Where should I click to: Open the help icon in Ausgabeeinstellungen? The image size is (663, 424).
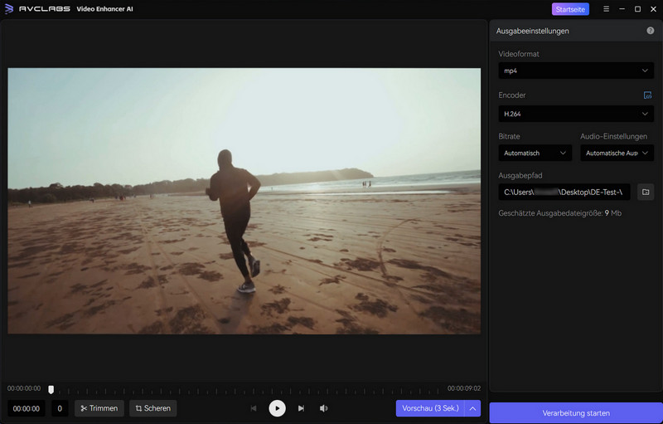tap(651, 31)
